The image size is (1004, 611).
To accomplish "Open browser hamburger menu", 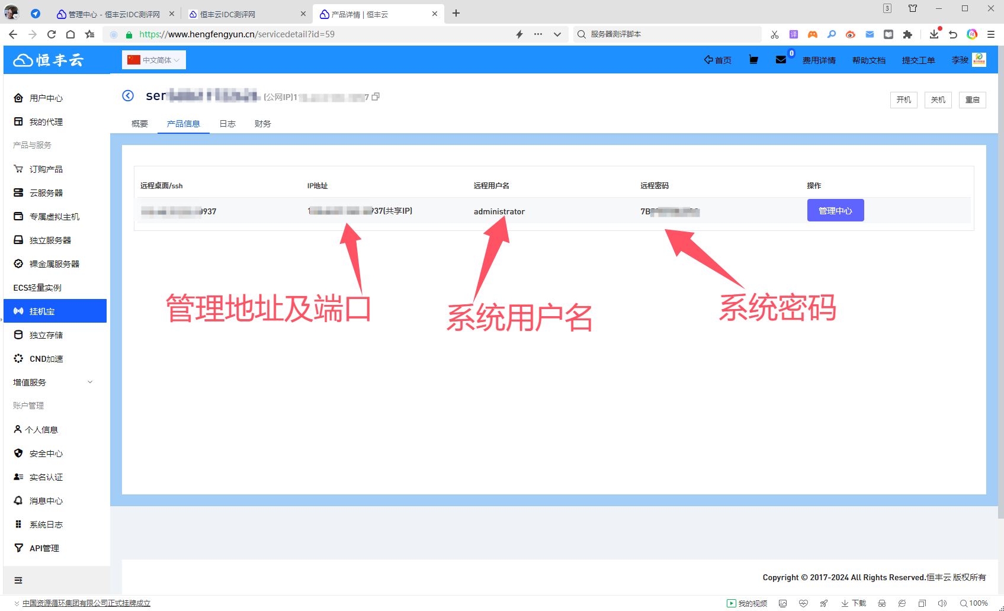I will 991,34.
